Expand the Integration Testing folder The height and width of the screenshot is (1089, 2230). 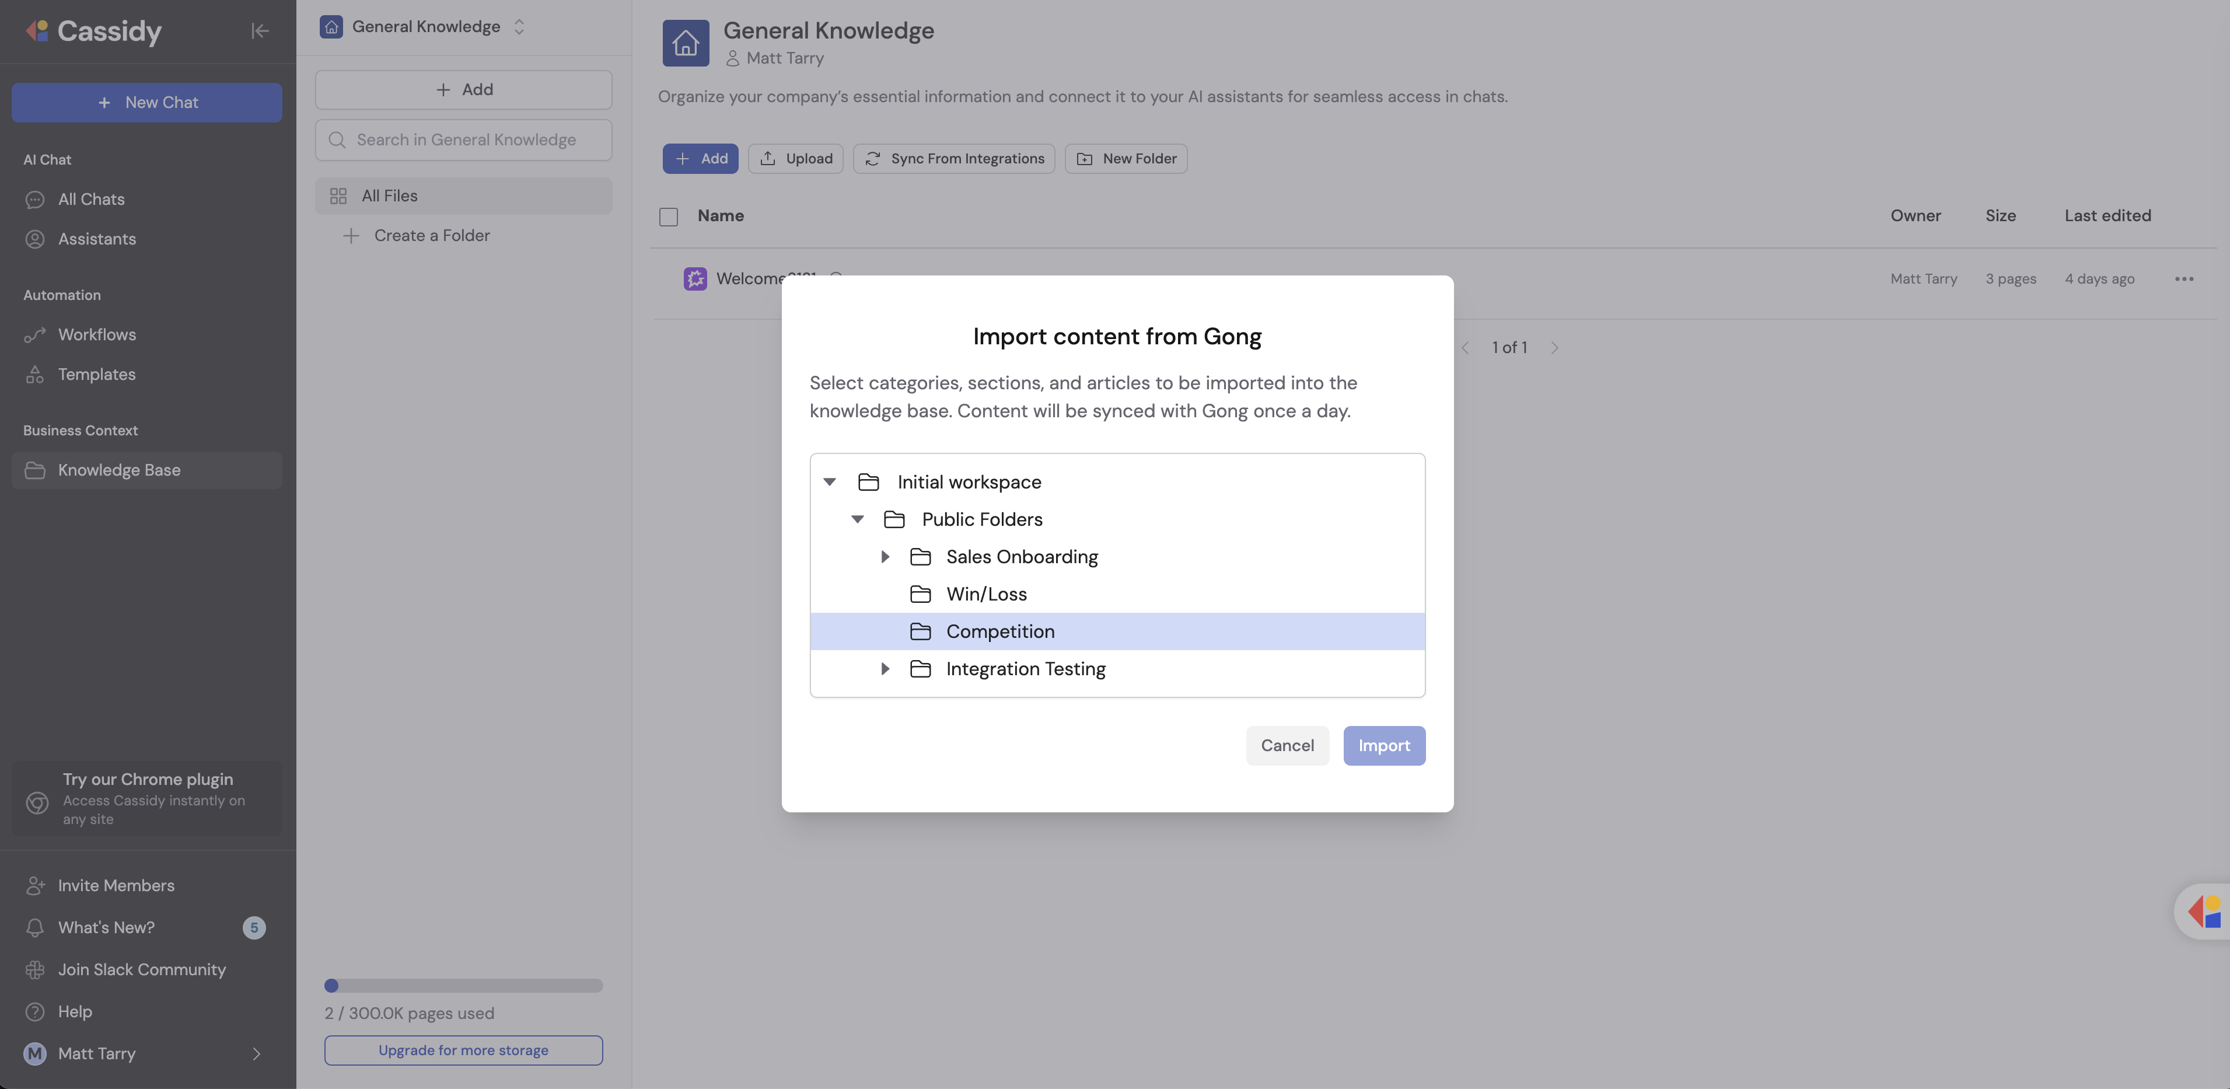point(885,669)
